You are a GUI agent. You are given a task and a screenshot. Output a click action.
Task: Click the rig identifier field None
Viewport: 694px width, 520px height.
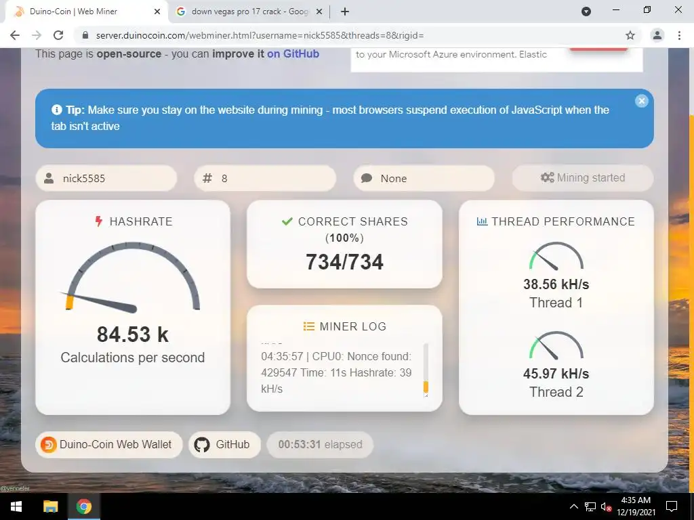point(424,178)
